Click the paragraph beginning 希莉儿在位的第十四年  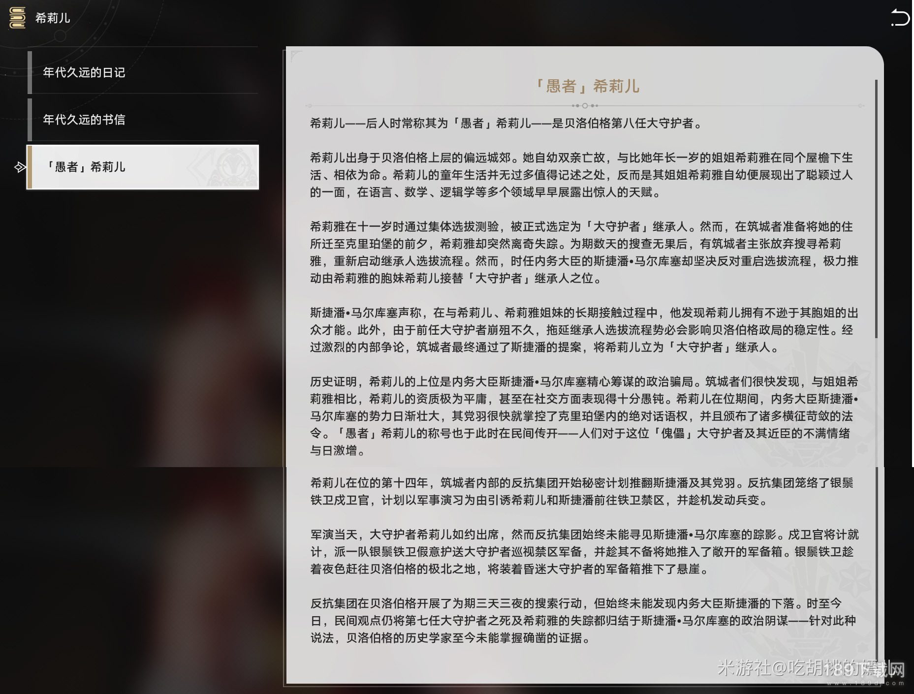[x=581, y=491]
